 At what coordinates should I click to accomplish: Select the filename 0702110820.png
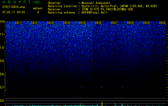(14, 7)
